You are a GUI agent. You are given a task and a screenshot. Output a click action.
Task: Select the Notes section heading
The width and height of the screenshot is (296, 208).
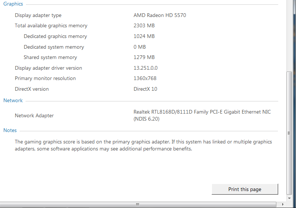click(x=10, y=130)
